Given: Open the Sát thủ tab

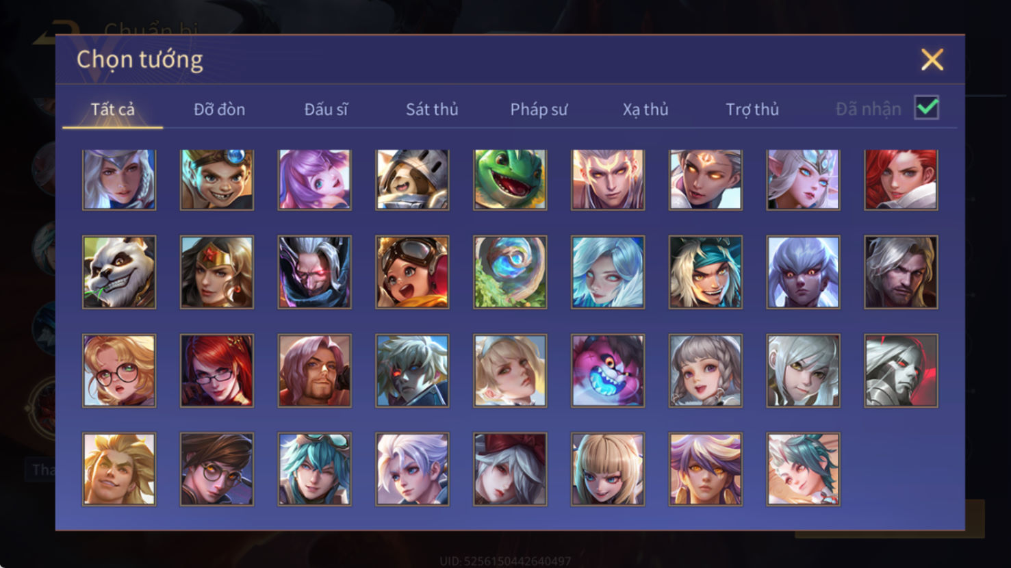Looking at the screenshot, I should [x=432, y=109].
